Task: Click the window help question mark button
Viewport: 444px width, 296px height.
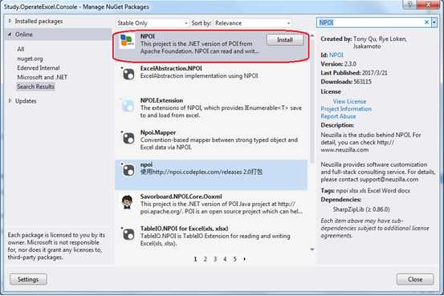Action: pyautogui.click(x=409, y=4)
